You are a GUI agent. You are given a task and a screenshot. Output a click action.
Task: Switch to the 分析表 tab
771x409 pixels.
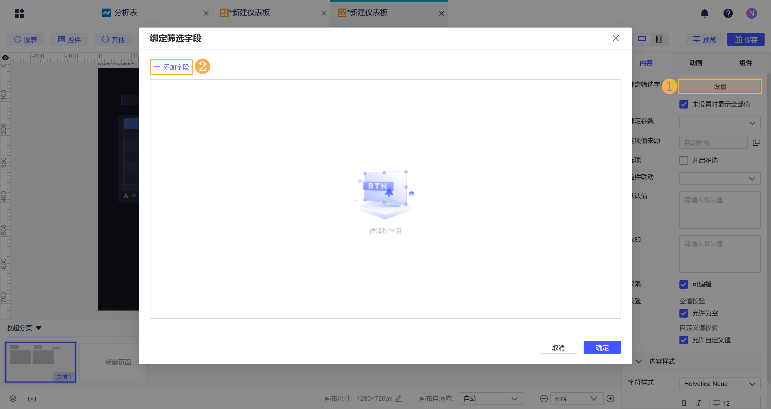tap(126, 13)
